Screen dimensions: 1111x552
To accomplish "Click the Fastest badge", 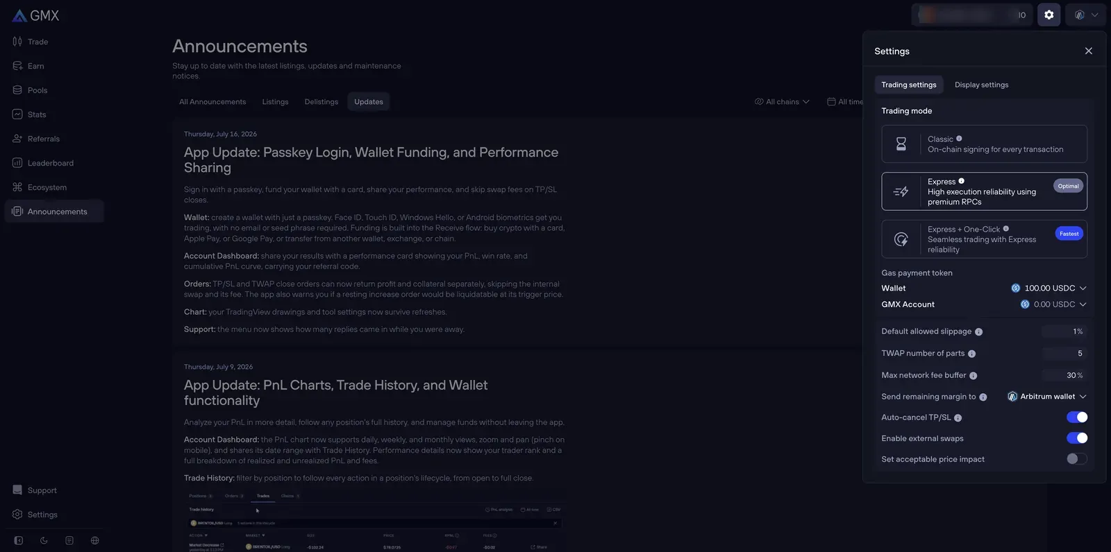I will (1069, 234).
